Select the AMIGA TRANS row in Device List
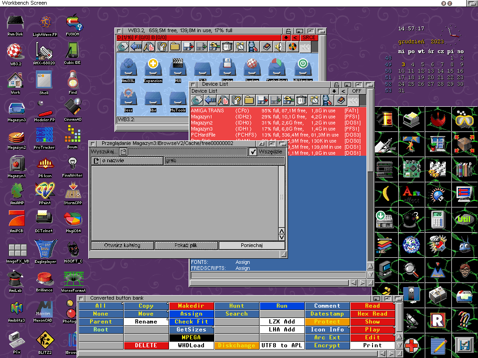Viewport: 478px width, 358px height. coord(278,110)
